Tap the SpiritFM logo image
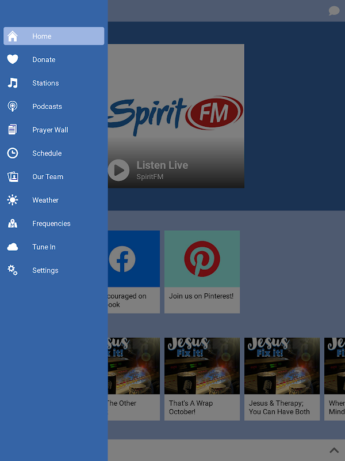 [x=176, y=115]
